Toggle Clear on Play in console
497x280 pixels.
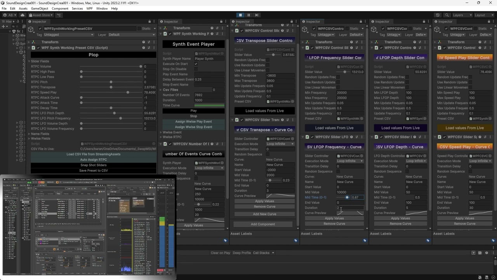coord(220,253)
